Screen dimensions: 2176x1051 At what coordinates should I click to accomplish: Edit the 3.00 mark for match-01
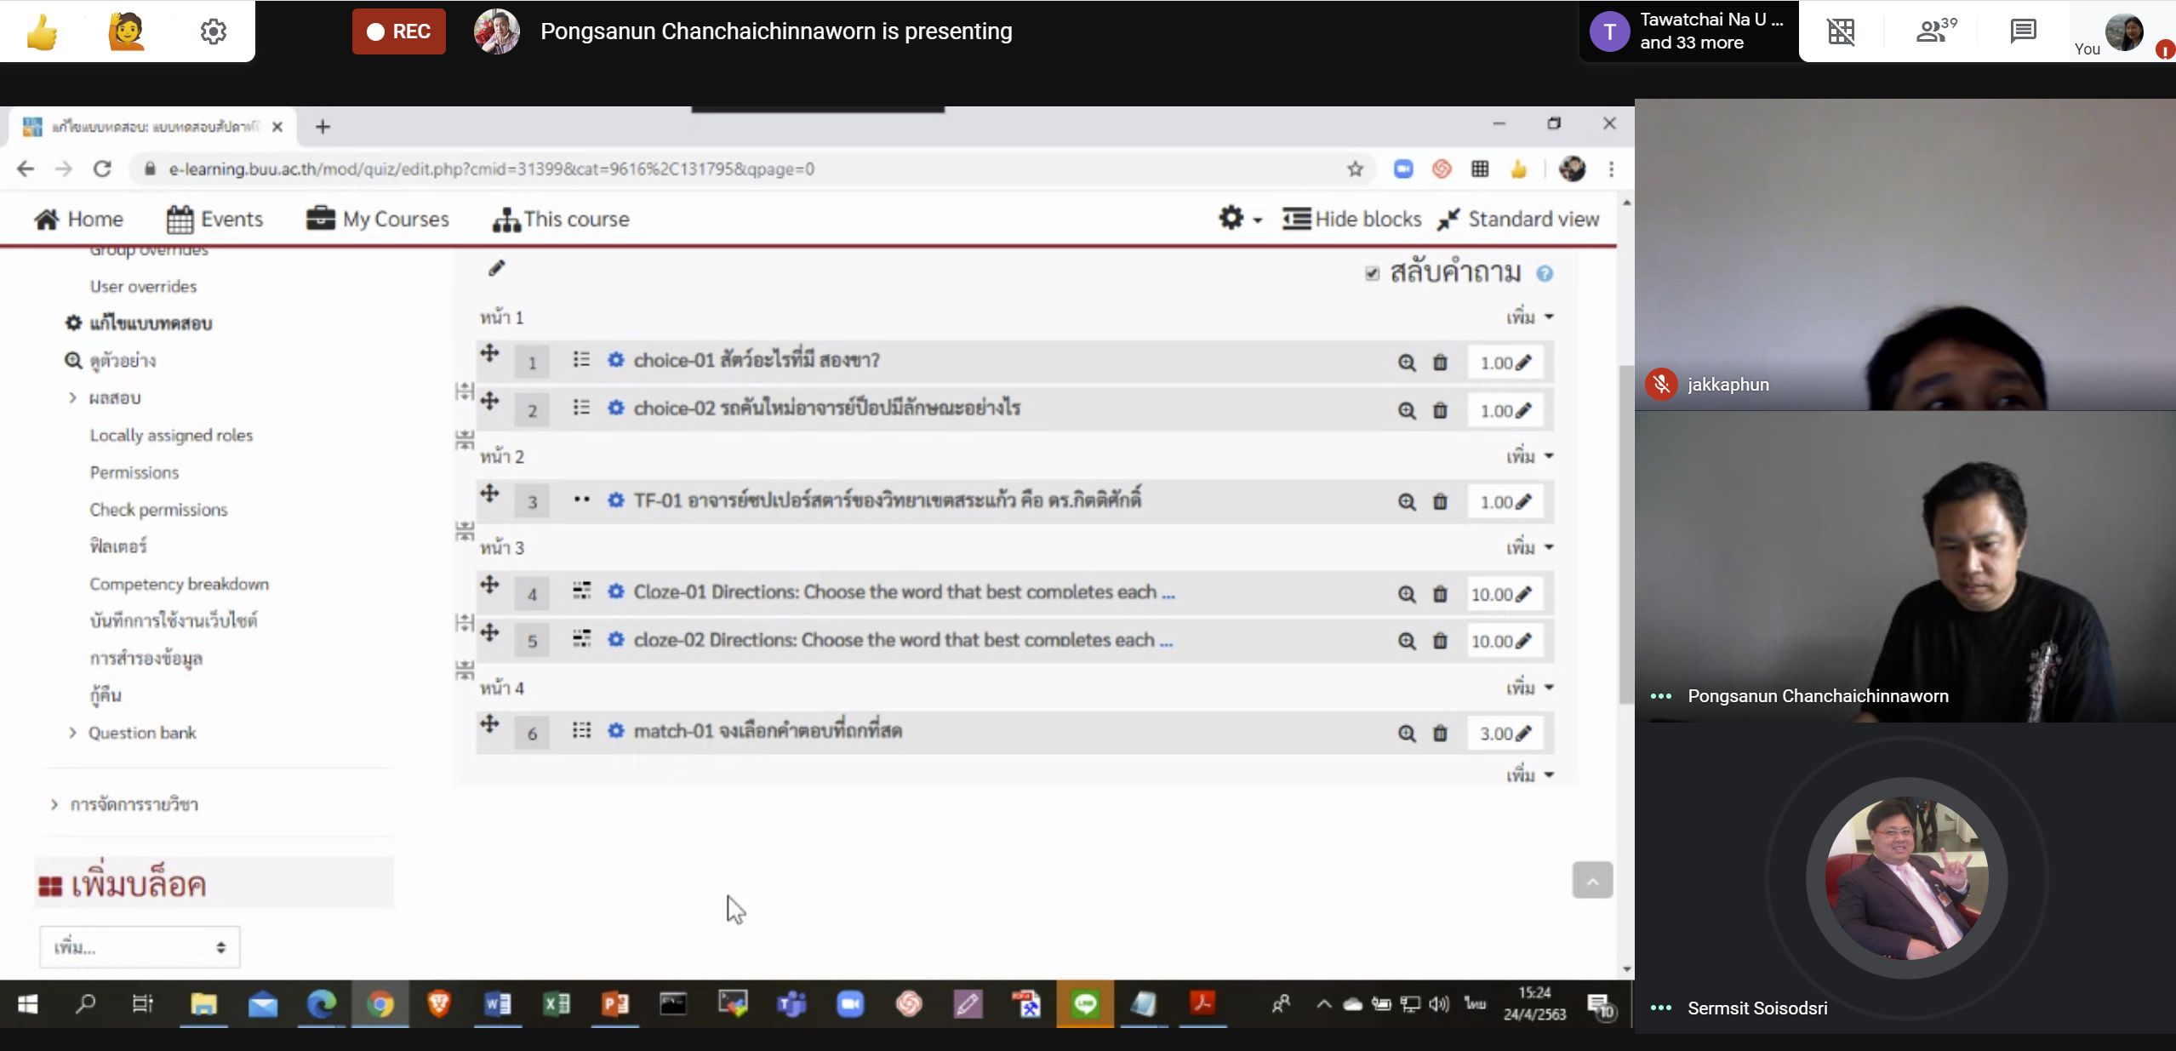pyautogui.click(x=1523, y=733)
